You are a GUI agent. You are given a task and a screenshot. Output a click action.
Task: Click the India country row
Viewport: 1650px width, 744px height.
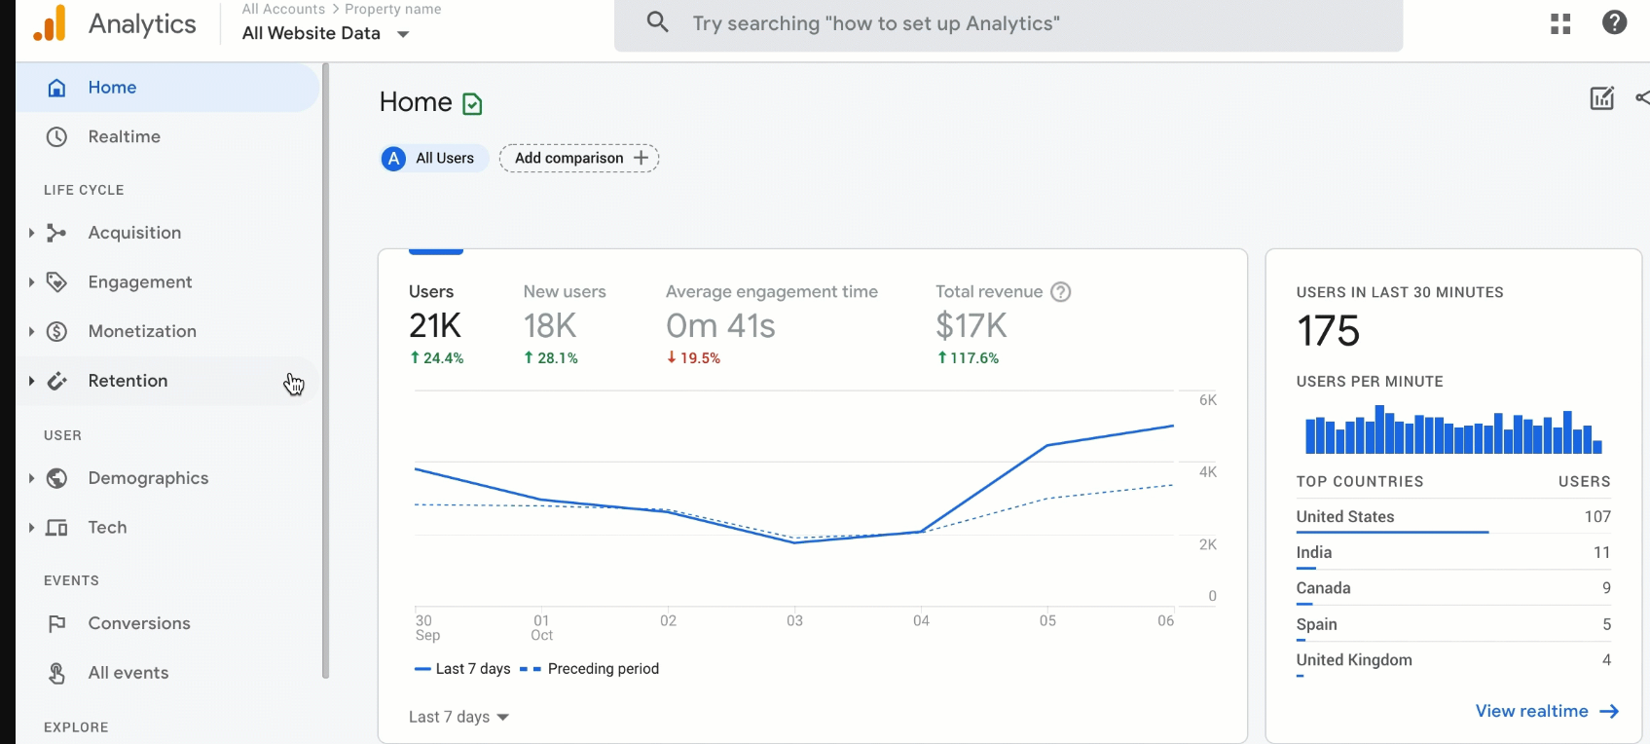[1453, 553]
